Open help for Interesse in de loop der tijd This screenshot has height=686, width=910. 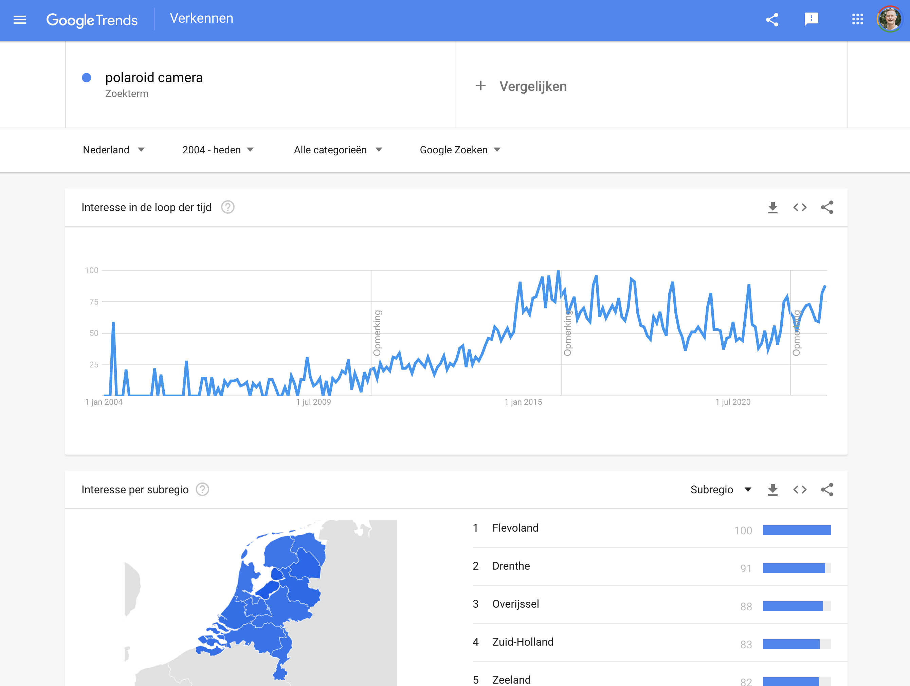pos(227,208)
